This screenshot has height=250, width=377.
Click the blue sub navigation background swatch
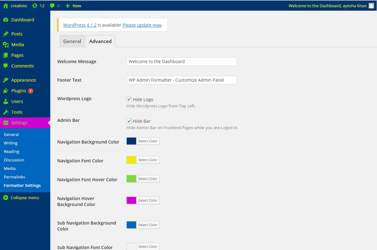point(131,225)
